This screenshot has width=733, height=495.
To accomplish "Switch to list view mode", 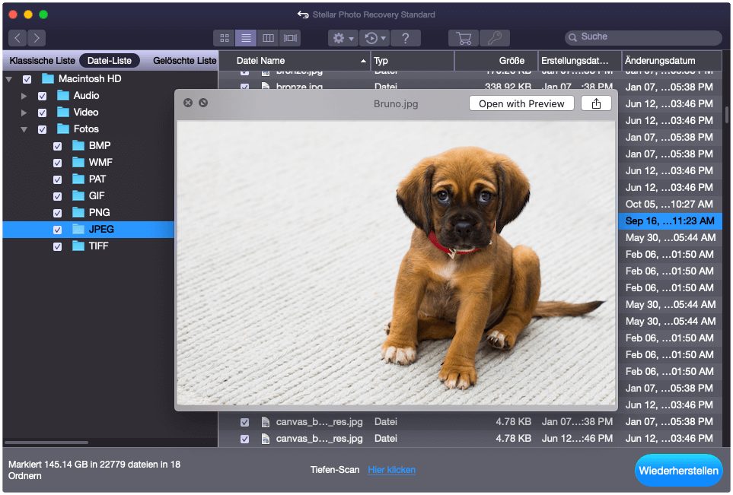I will pyautogui.click(x=246, y=38).
